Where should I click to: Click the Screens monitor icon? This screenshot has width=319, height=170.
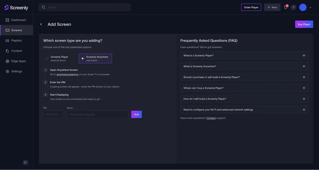[7, 30]
